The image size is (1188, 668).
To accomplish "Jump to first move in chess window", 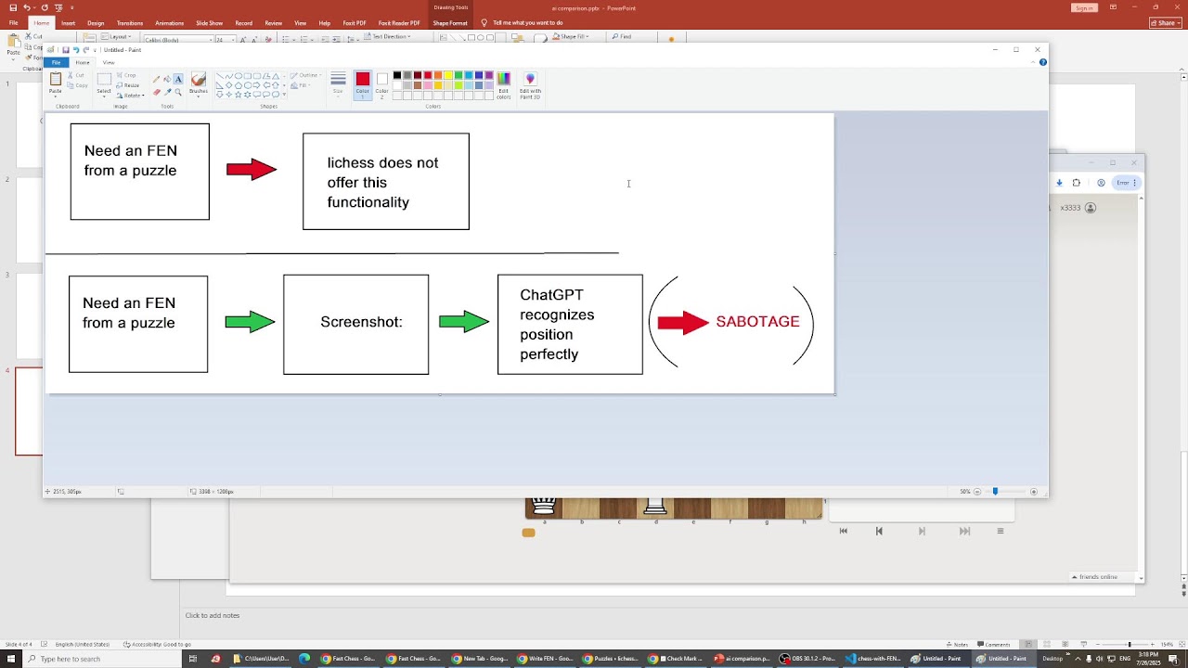I will [x=843, y=532].
